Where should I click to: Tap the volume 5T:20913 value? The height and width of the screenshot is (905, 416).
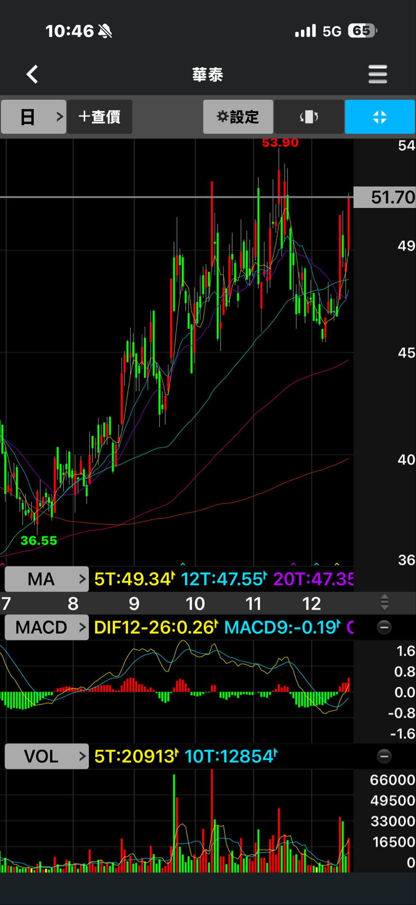click(x=136, y=756)
